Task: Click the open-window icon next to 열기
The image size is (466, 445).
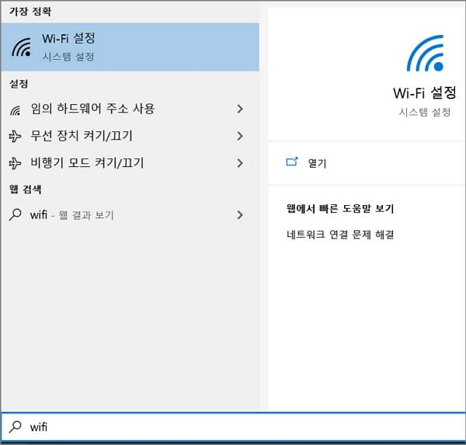Action: [292, 162]
